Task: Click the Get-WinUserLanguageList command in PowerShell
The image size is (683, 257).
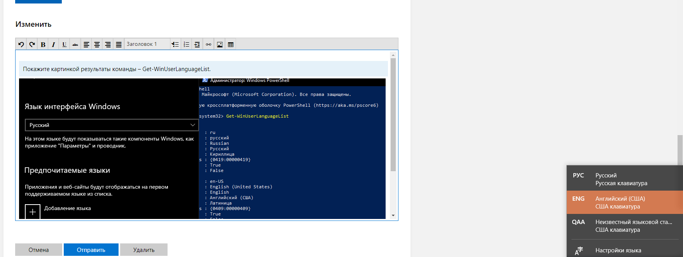Action: click(257, 116)
